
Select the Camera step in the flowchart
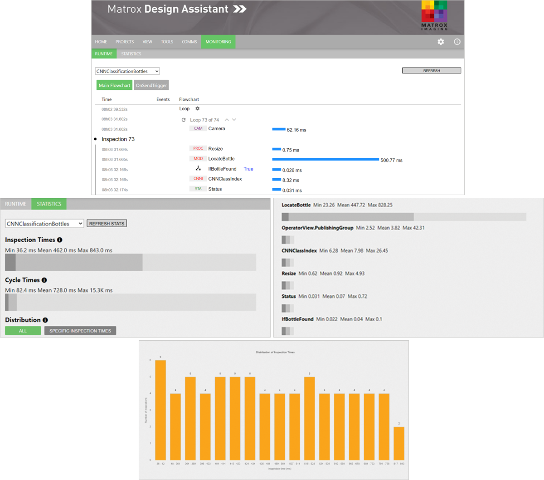pos(217,128)
